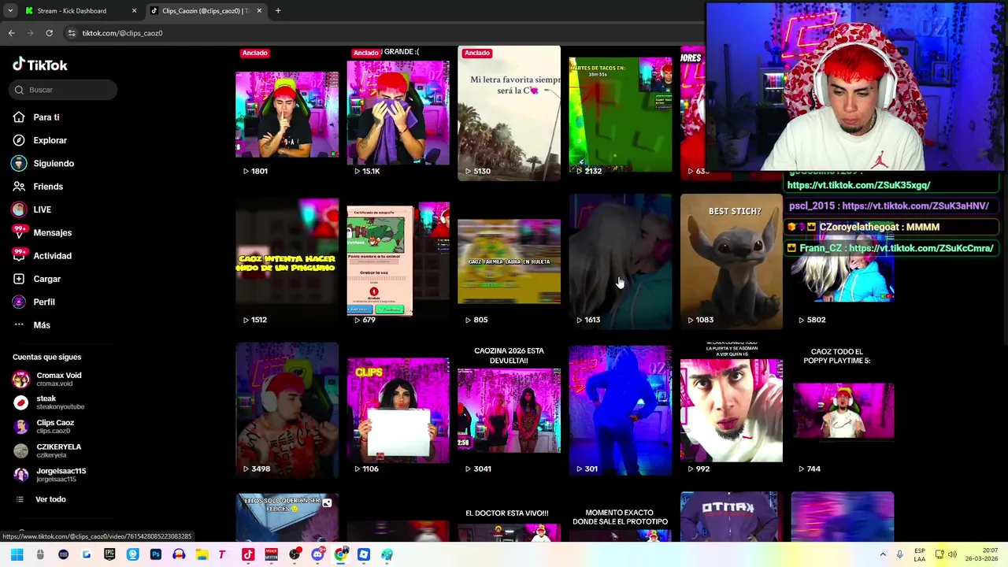1008x567 pixels.
Task: Open CLIPS video with 1106 views
Action: pos(398,410)
